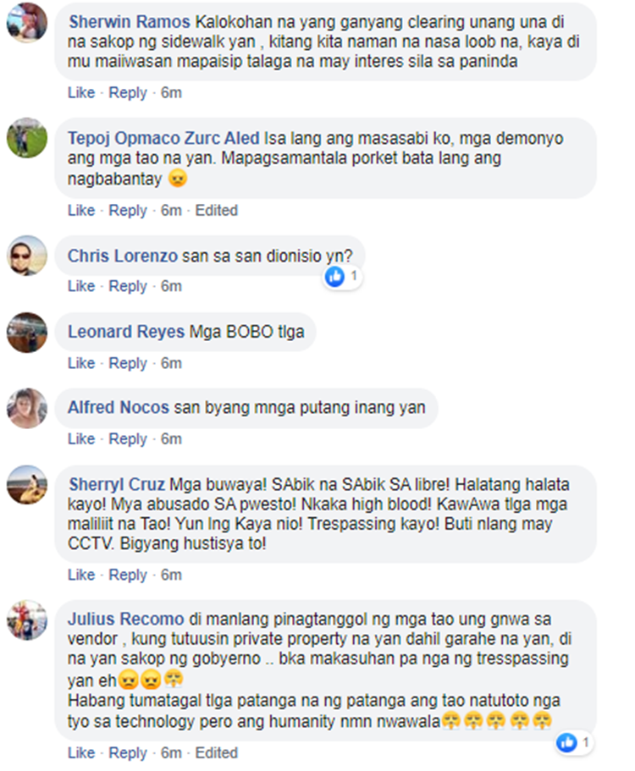Like Sherwin Ramos's comment
Viewport: 635px width, 771px height.
point(81,92)
